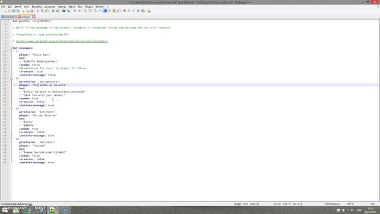Open the placeholders URL link in comments

pos(62,41)
